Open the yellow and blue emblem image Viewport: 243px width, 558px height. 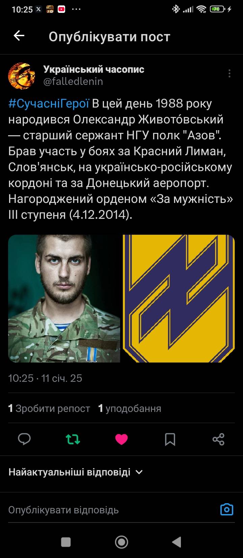(x=179, y=299)
